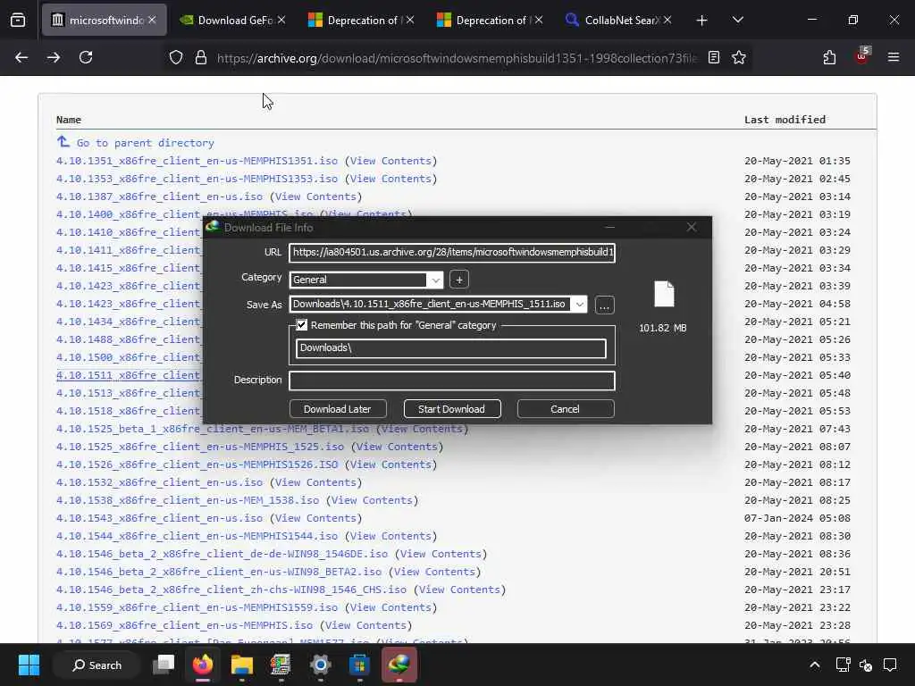Open WIN98_1546_CHS.iso file link
The height and width of the screenshot is (686, 915).
tap(231, 590)
